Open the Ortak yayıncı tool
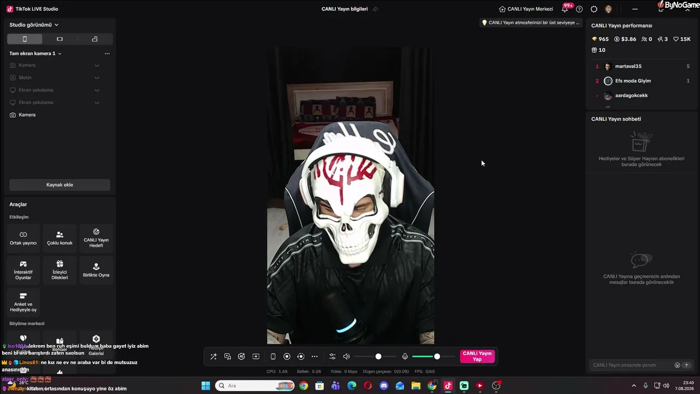 [x=23, y=238]
